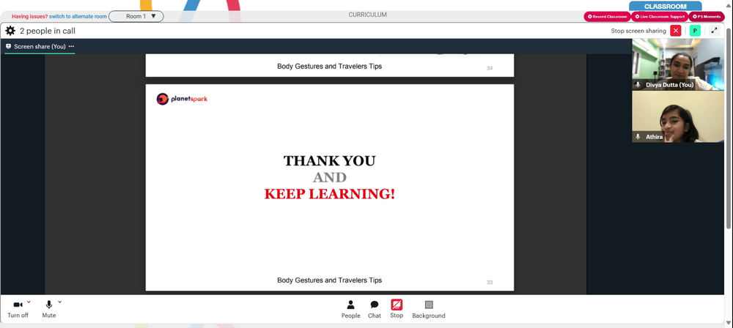
Task: Open the CURRICULUM tab
Action: point(367,15)
